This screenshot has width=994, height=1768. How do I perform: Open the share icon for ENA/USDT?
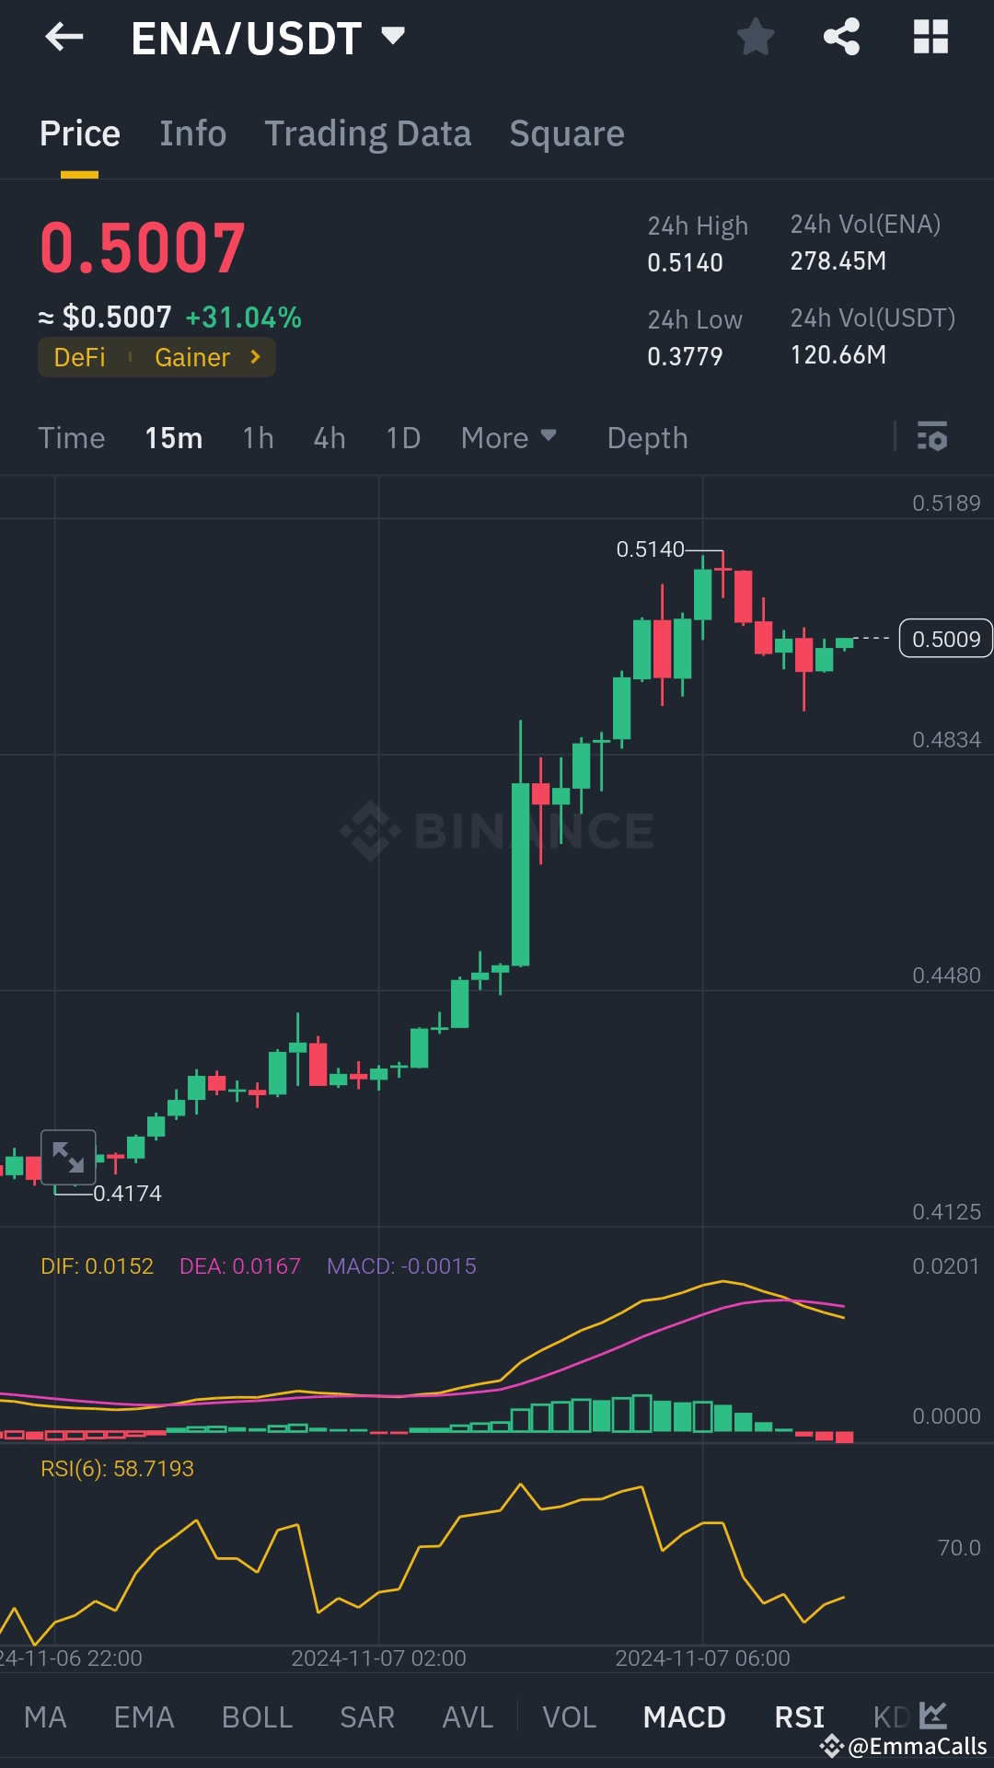[839, 37]
